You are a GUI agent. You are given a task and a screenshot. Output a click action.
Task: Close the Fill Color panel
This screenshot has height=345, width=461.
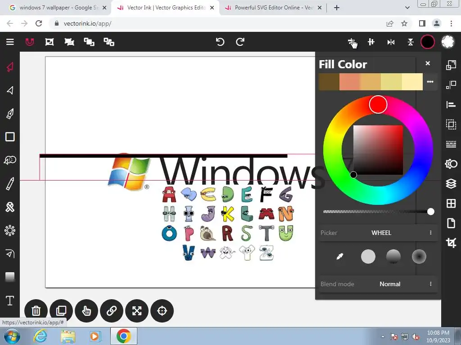[428, 63]
